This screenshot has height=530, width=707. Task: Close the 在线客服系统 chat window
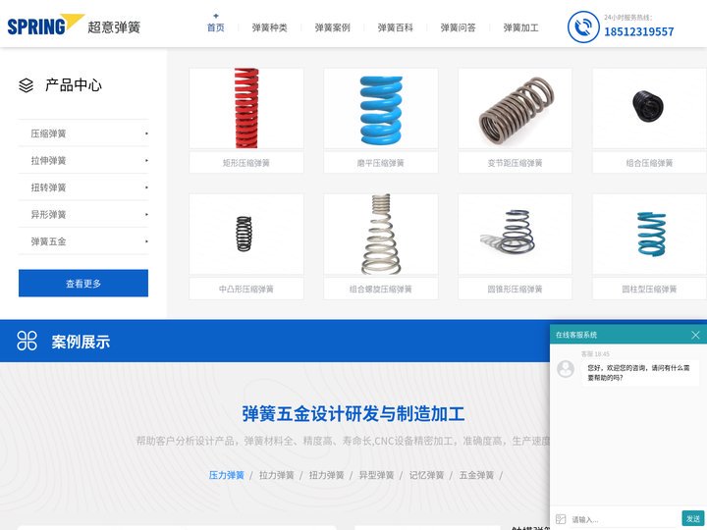(695, 335)
